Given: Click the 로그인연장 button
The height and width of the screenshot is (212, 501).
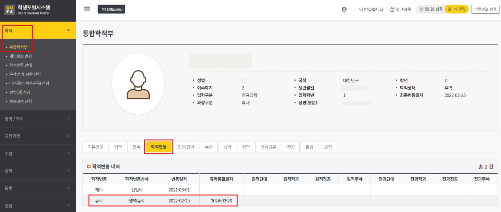Looking at the screenshot, I should [x=456, y=9].
